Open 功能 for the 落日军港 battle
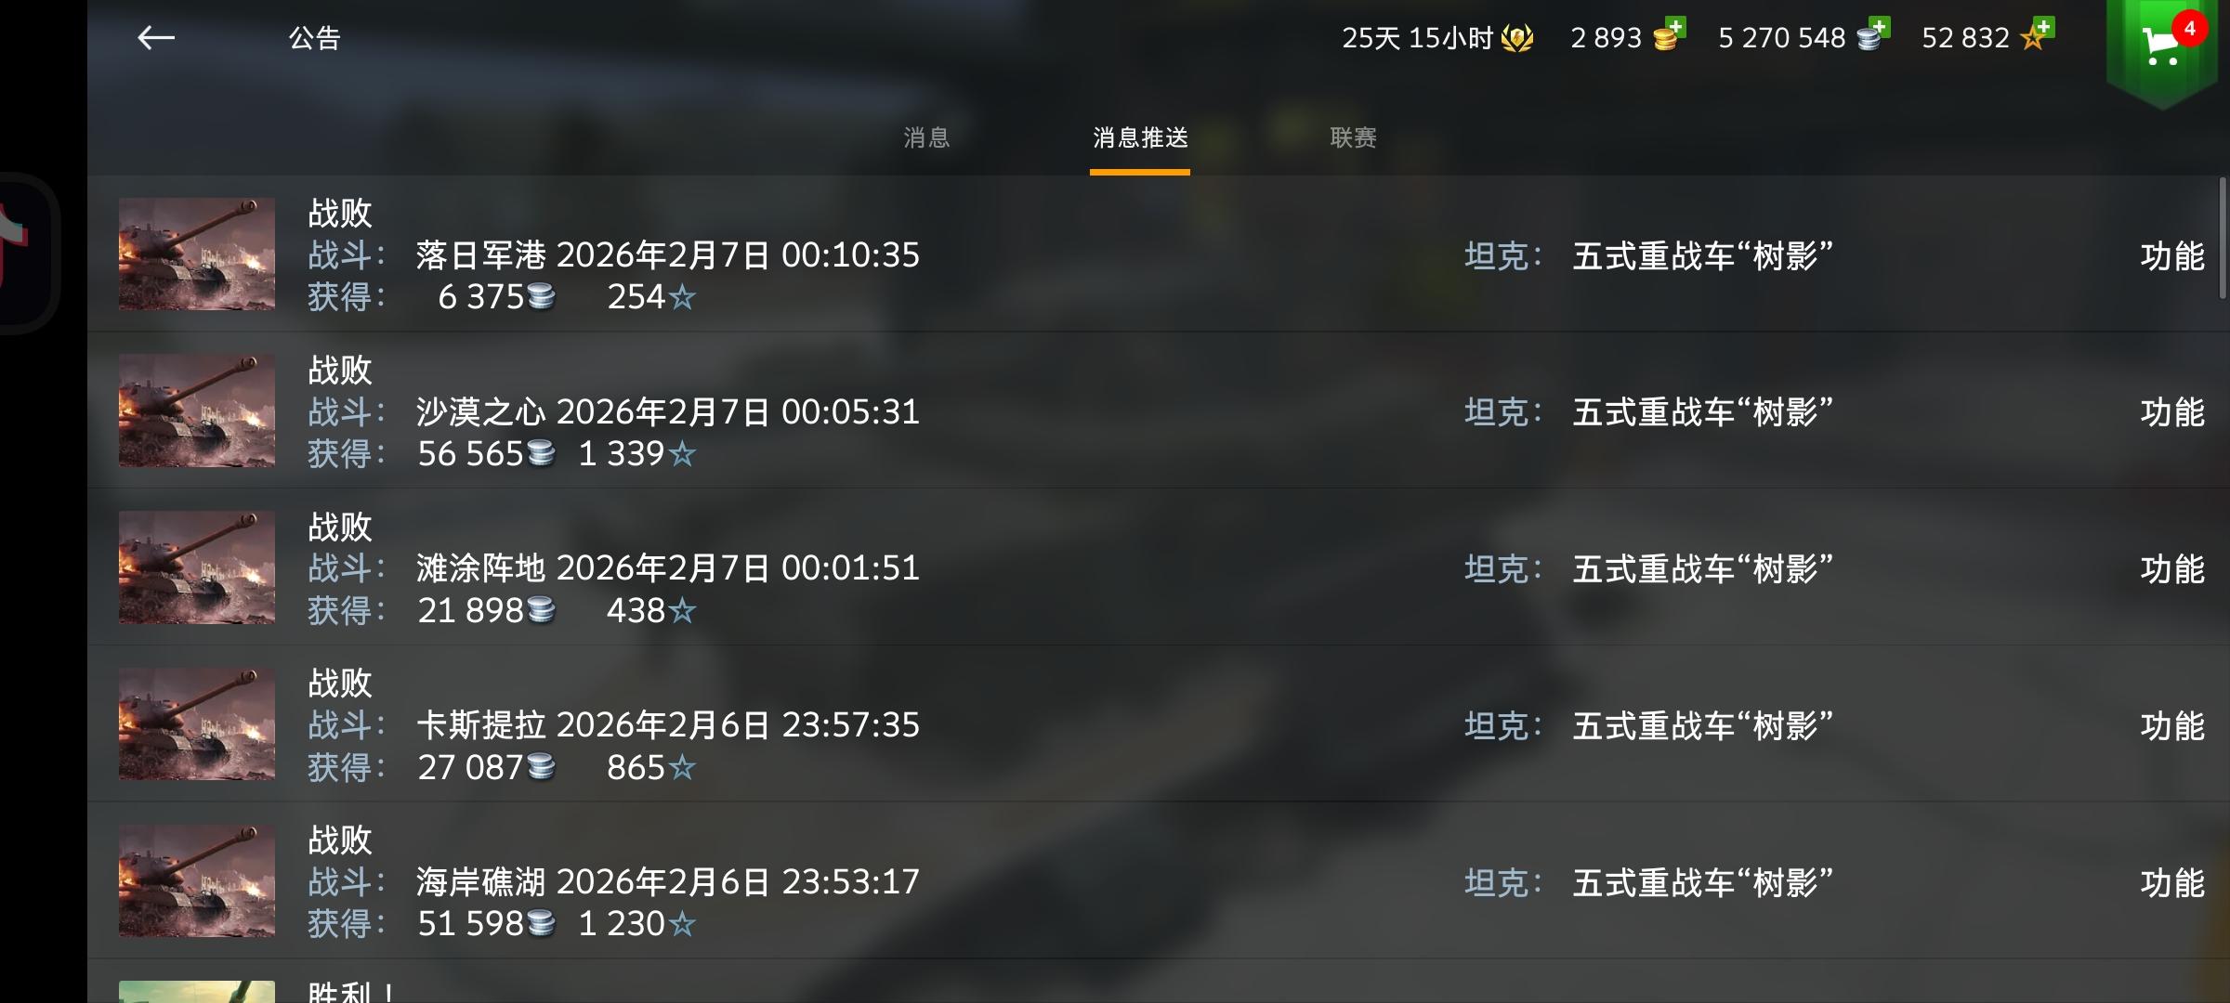 coord(2171,256)
